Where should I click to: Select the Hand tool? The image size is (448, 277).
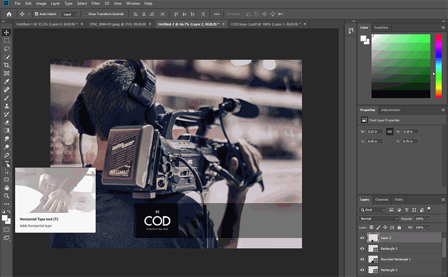click(x=6, y=188)
